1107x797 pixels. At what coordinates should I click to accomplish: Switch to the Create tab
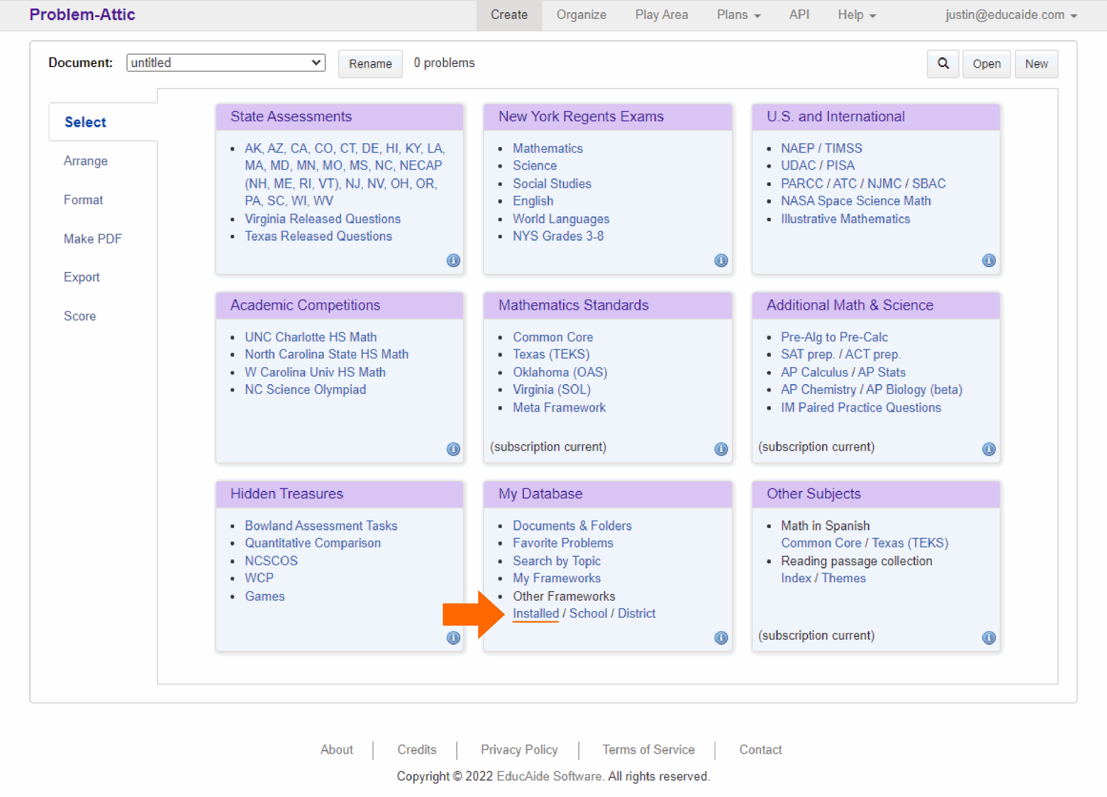pyautogui.click(x=509, y=15)
